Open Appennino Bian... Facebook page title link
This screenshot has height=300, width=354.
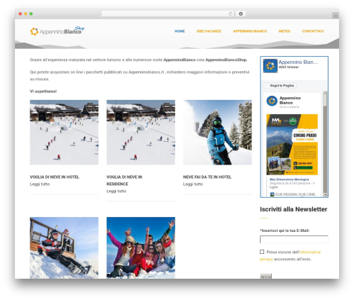point(298,62)
